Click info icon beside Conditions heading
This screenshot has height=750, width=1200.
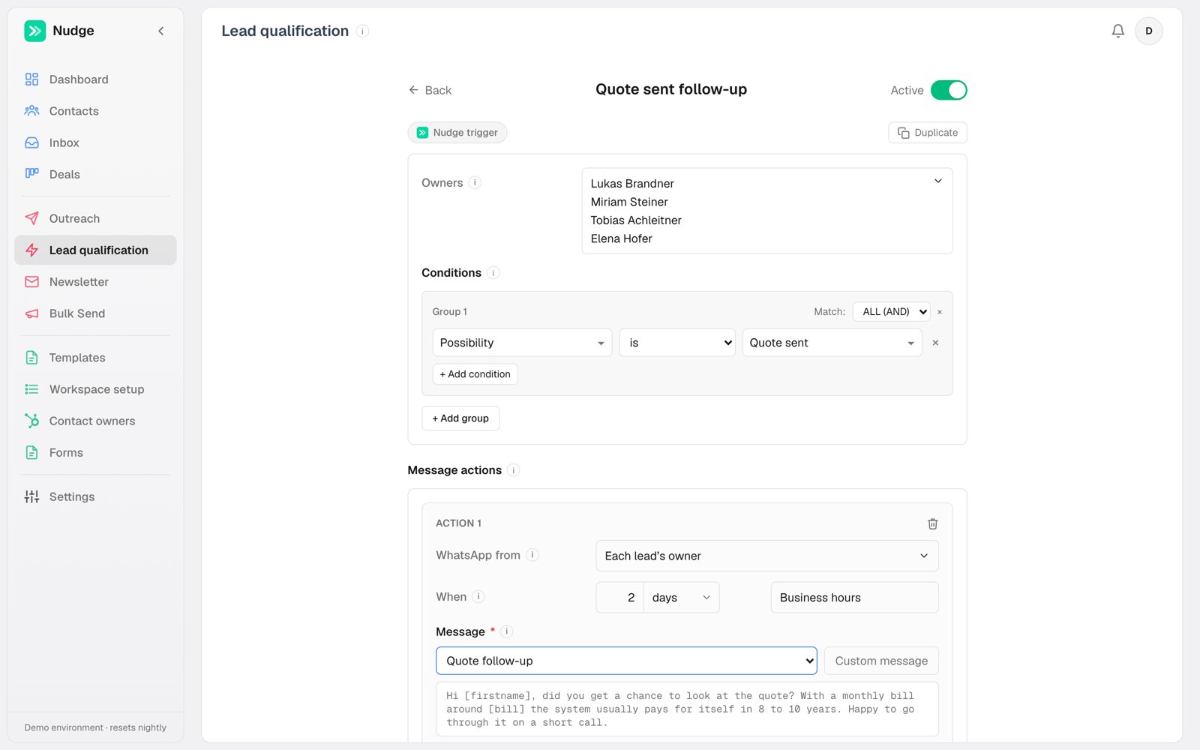pyautogui.click(x=493, y=273)
